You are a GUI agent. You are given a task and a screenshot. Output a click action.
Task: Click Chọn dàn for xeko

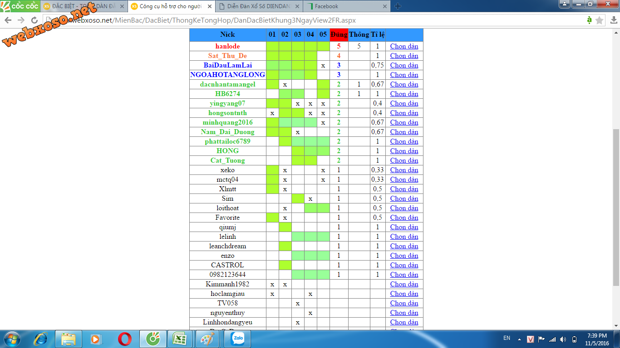click(404, 170)
